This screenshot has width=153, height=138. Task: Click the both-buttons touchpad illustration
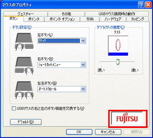tap(24, 90)
